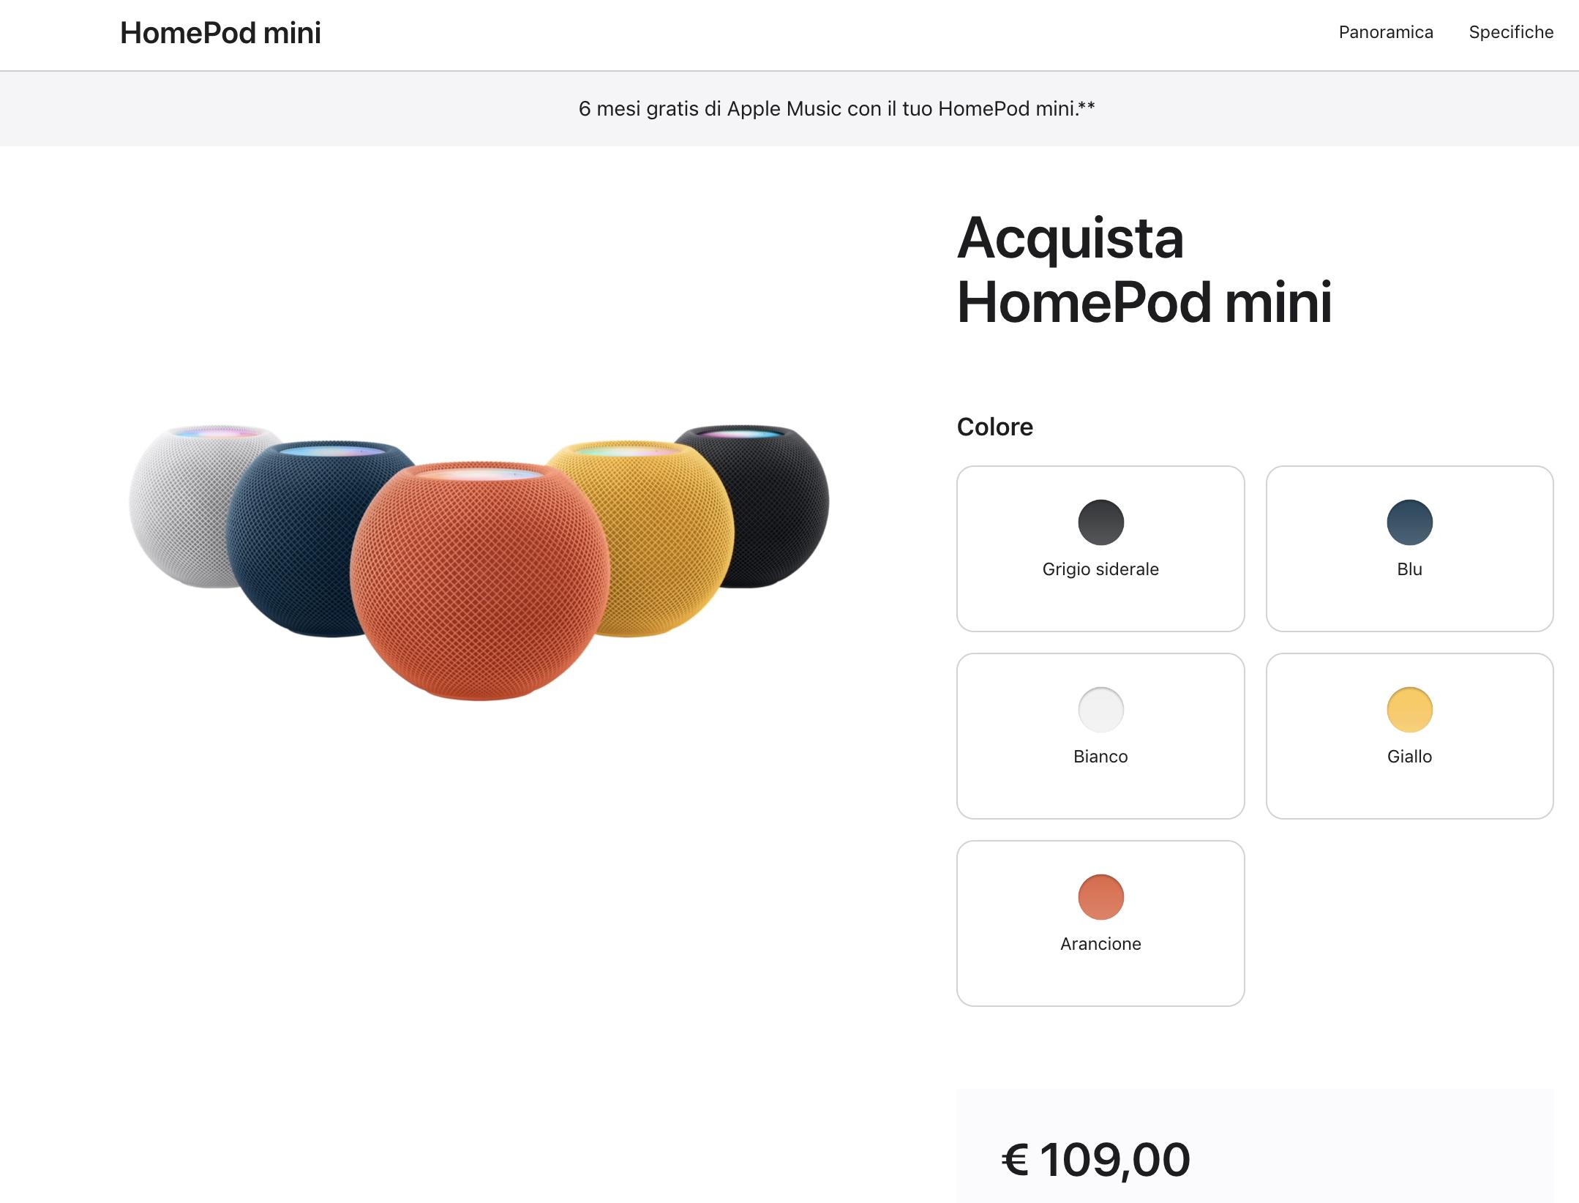The height and width of the screenshot is (1203, 1579).
Task: Click the HomePod mini header title
Action: 220,33
